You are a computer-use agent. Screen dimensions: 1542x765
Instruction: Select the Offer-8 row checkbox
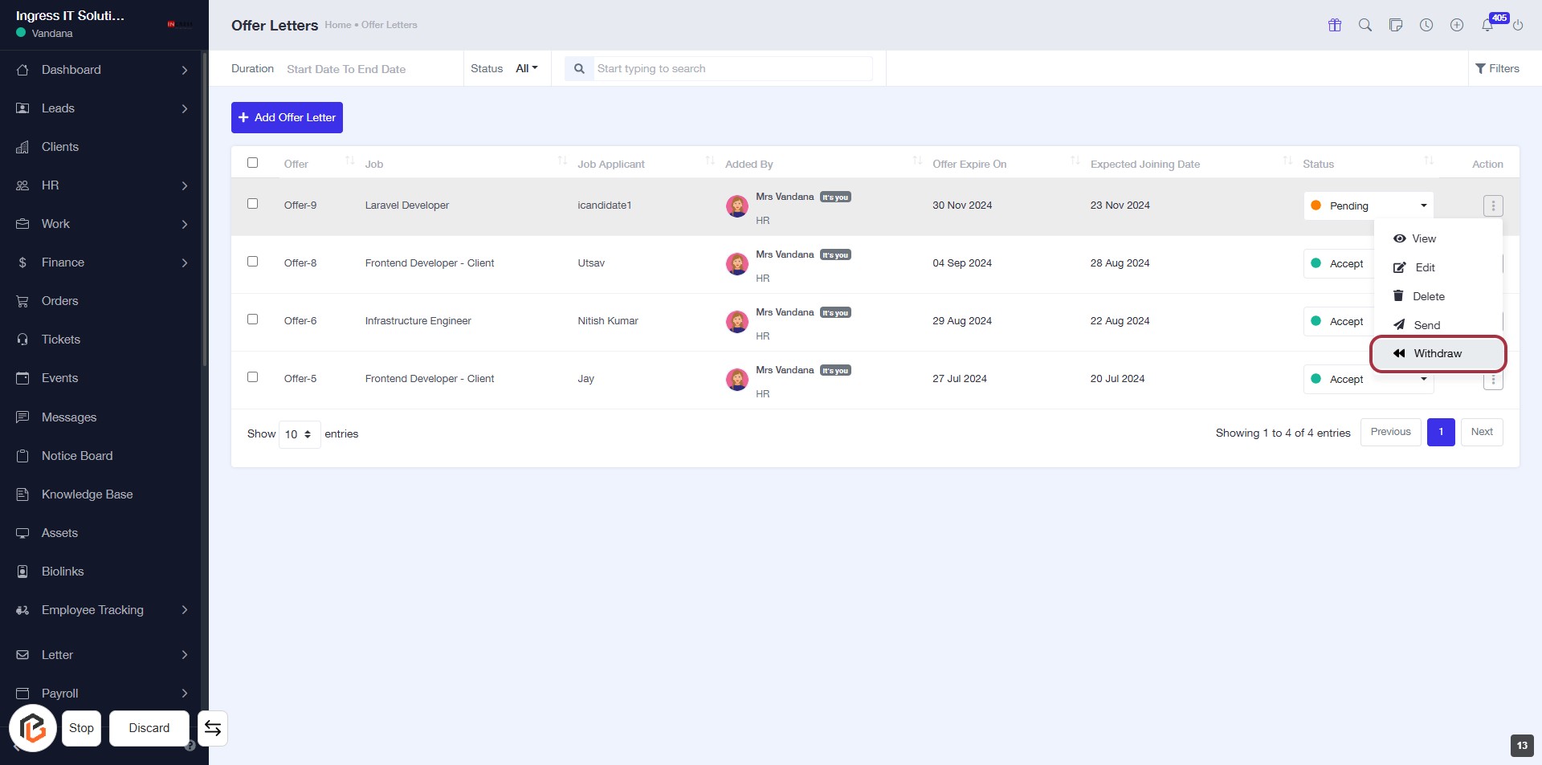click(252, 262)
